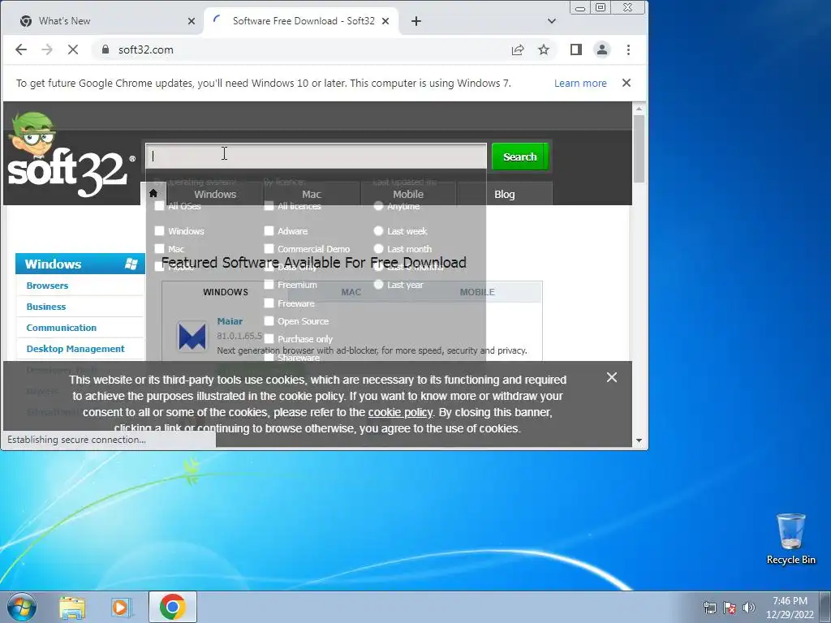Image resolution: width=831 pixels, height=623 pixels.
Task: Open the Blog navigation item
Action: (505, 194)
